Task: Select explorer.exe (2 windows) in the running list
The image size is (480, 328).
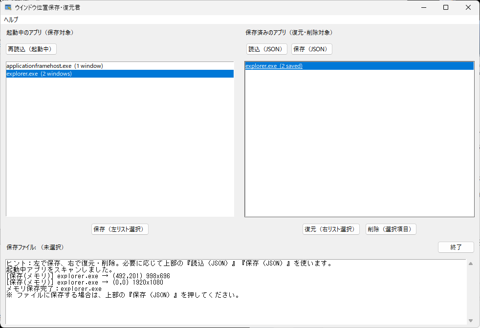Action: [120, 74]
